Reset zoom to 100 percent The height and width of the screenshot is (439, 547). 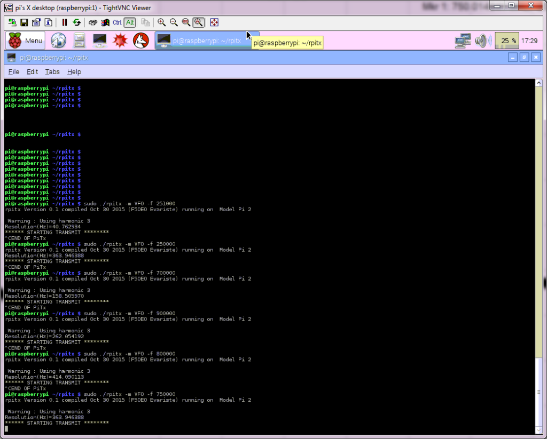(x=186, y=22)
